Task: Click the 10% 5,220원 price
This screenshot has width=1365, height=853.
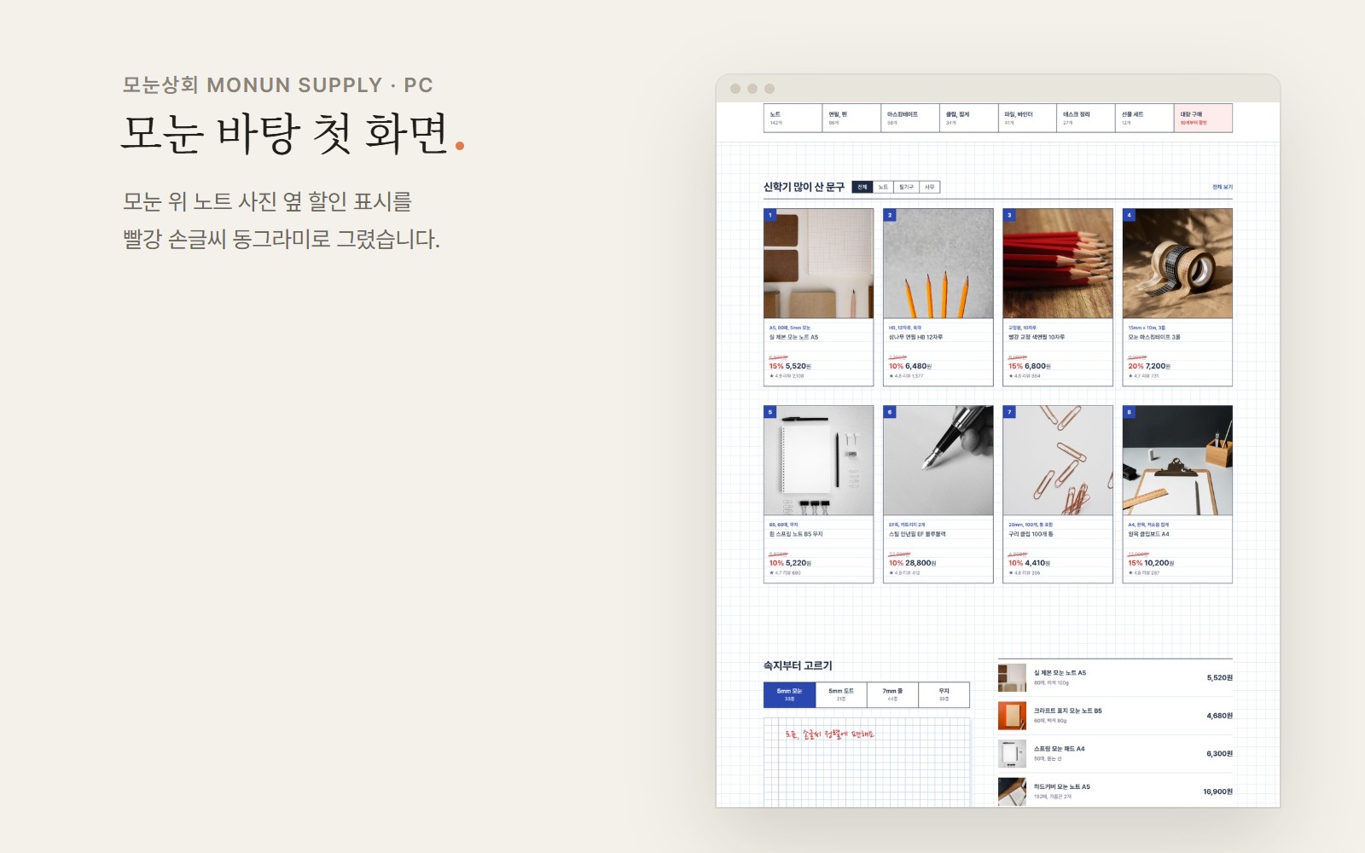Action: [790, 563]
